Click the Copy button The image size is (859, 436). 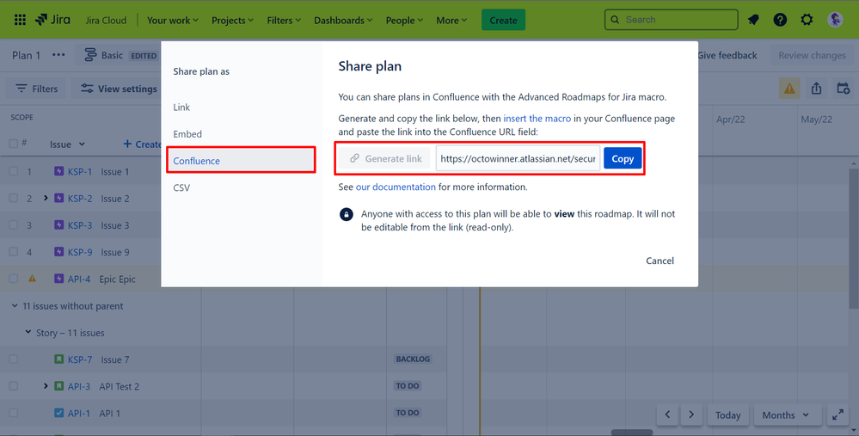click(623, 158)
